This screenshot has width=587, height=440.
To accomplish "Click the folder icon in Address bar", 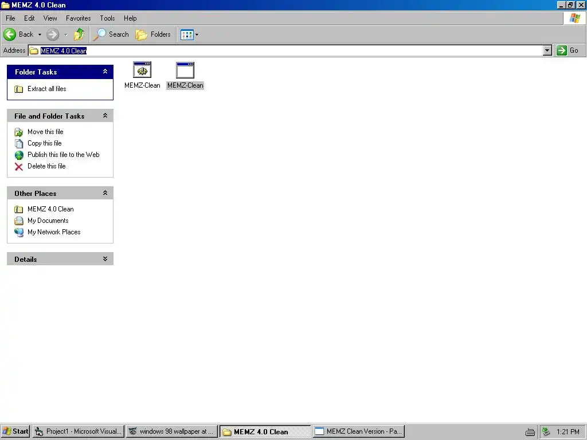I will (34, 50).
